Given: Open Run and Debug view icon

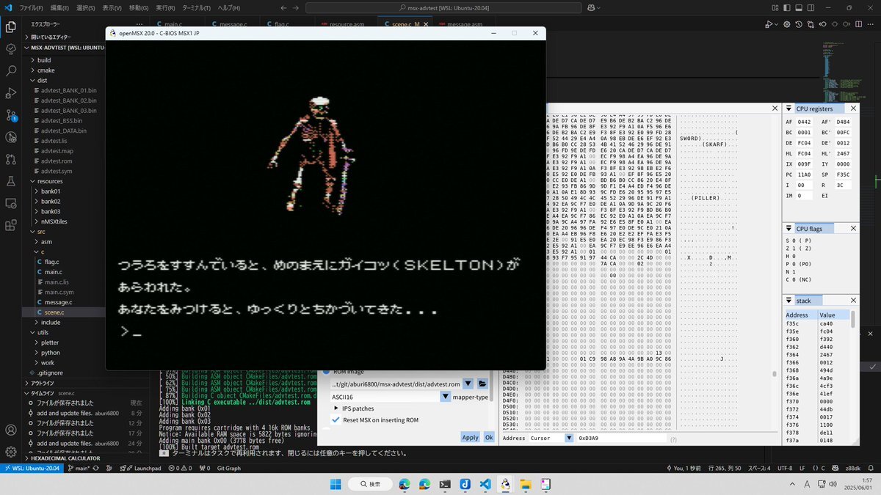Looking at the screenshot, I should click(11, 93).
